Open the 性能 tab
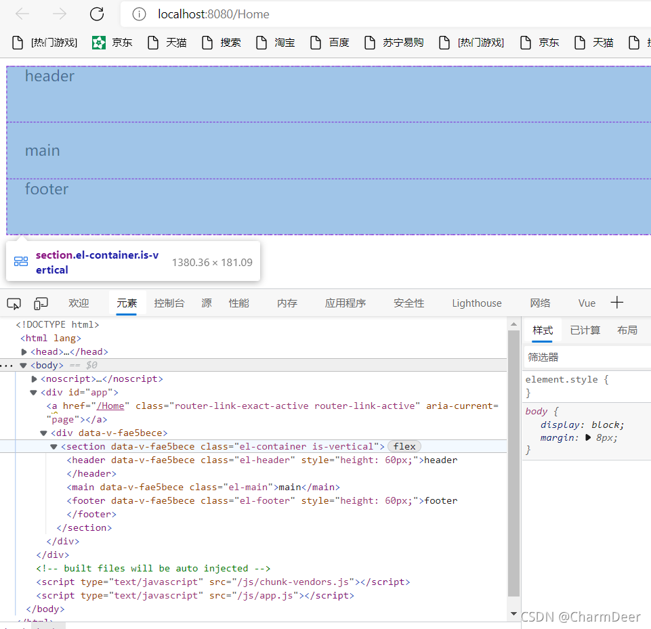 (238, 303)
